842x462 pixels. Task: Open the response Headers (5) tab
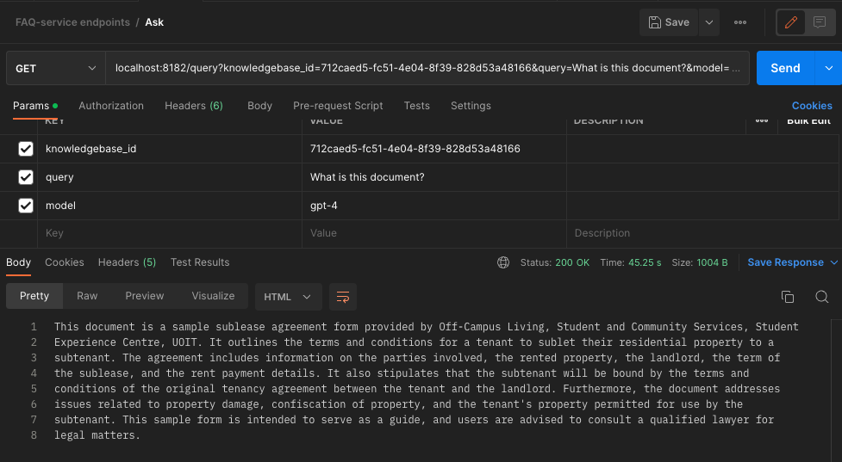[127, 262]
